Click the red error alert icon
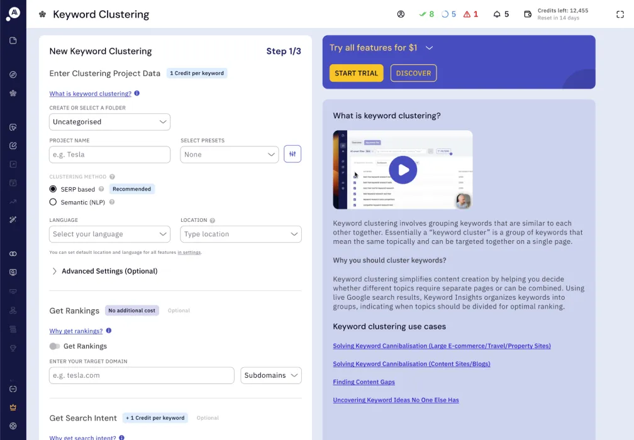 pyautogui.click(x=467, y=14)
